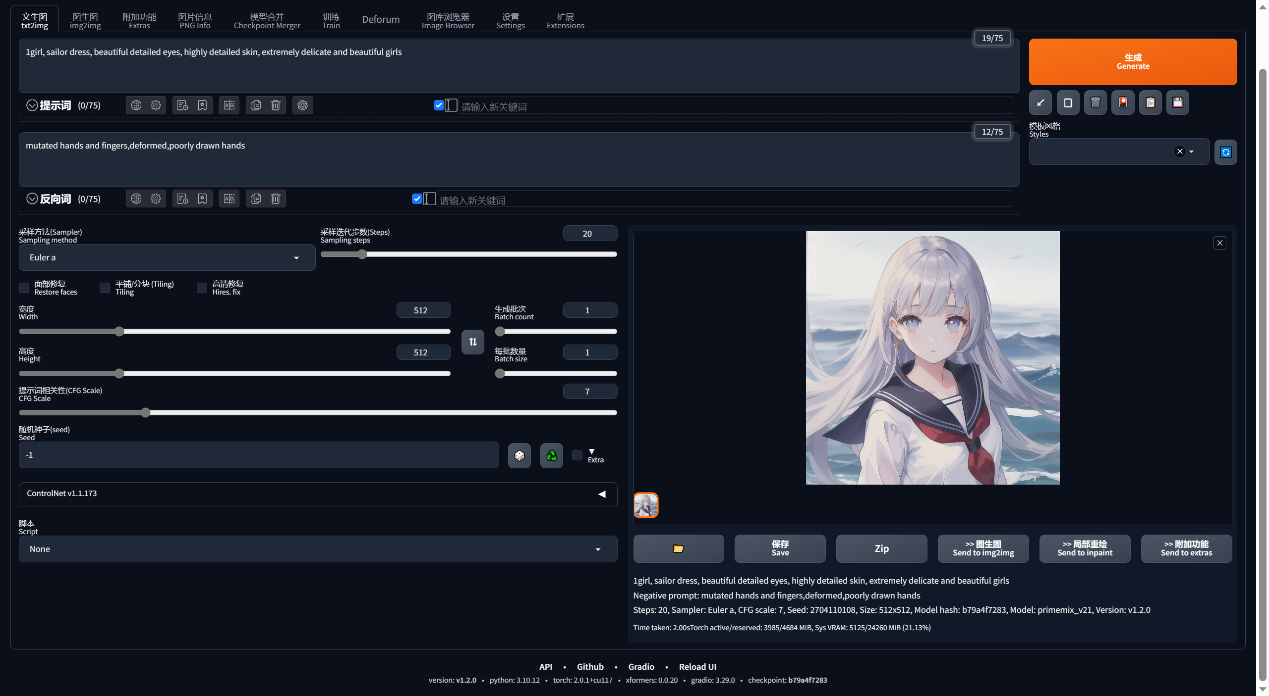Copy the prompt using 提示词 toolbar copy icon
This screenshot has height=696, width=1269.
point(256,105)
